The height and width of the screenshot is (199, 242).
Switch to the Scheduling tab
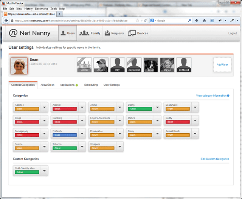[x=91, y=85]
